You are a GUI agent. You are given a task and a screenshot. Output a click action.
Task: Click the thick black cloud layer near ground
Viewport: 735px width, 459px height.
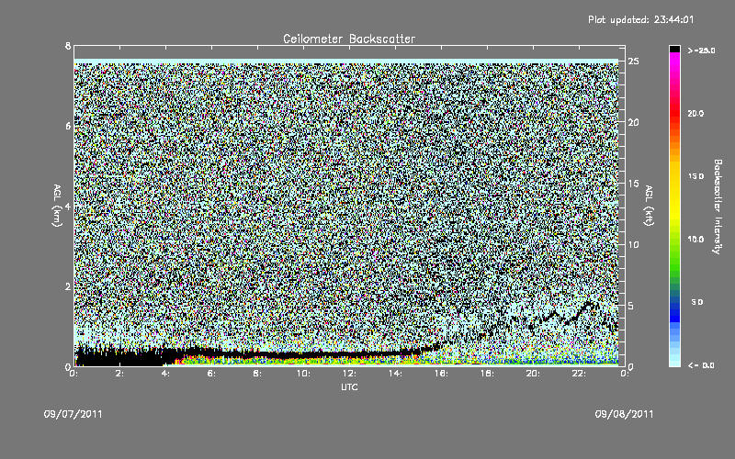[x=122, y=357]
